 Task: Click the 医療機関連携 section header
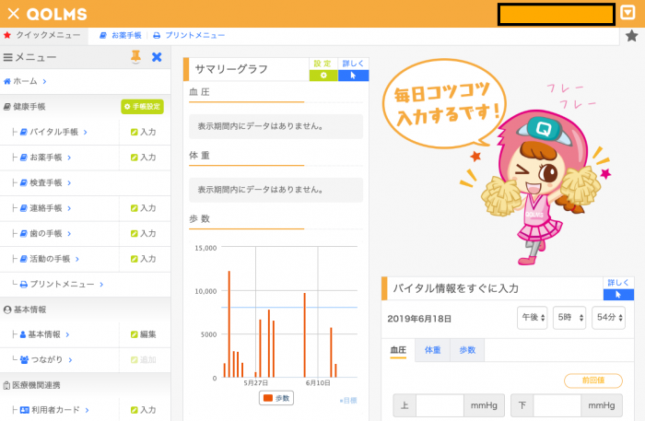pos(31,385)
